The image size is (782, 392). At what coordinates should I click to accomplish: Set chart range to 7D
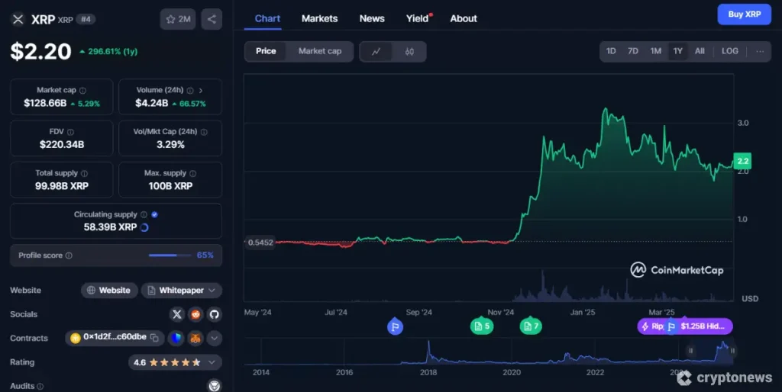(633, 51)
